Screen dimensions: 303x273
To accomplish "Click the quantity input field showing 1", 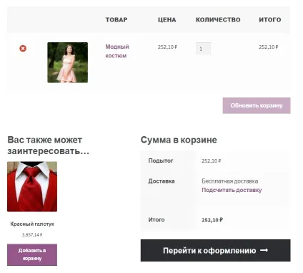I will click(x=204, y=49).
